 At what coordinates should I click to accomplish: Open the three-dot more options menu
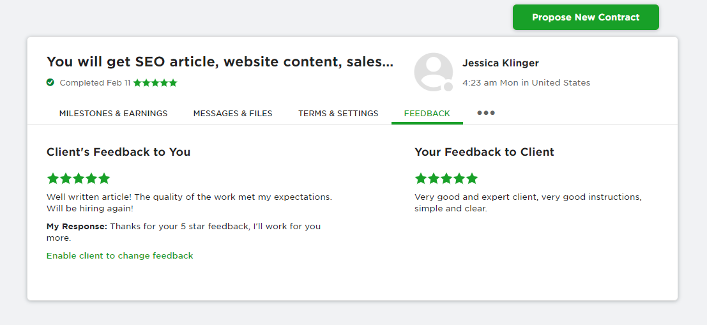click(486, 113)
